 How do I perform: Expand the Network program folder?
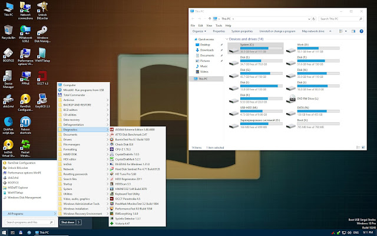click(84, 169)
